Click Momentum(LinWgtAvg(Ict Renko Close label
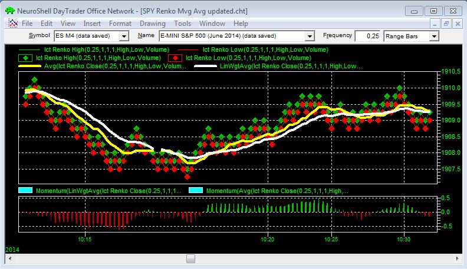This screenshot has width=467, height=269. [108, 191]
